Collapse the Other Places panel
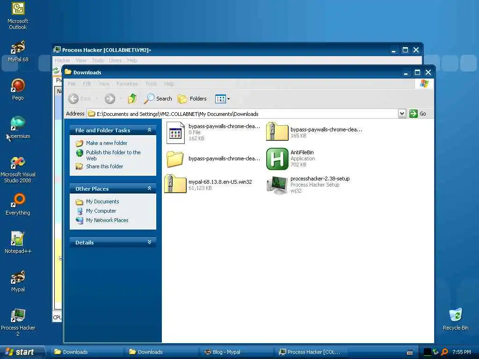479x359 pixels. [x=149, y=188]
